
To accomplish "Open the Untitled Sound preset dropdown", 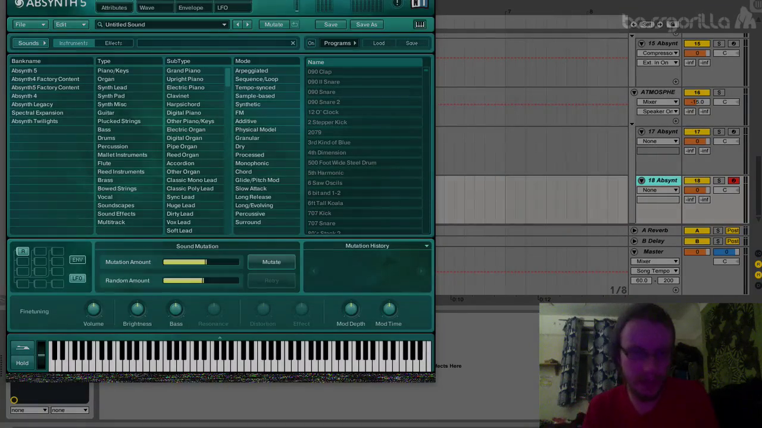I will 224,24.
